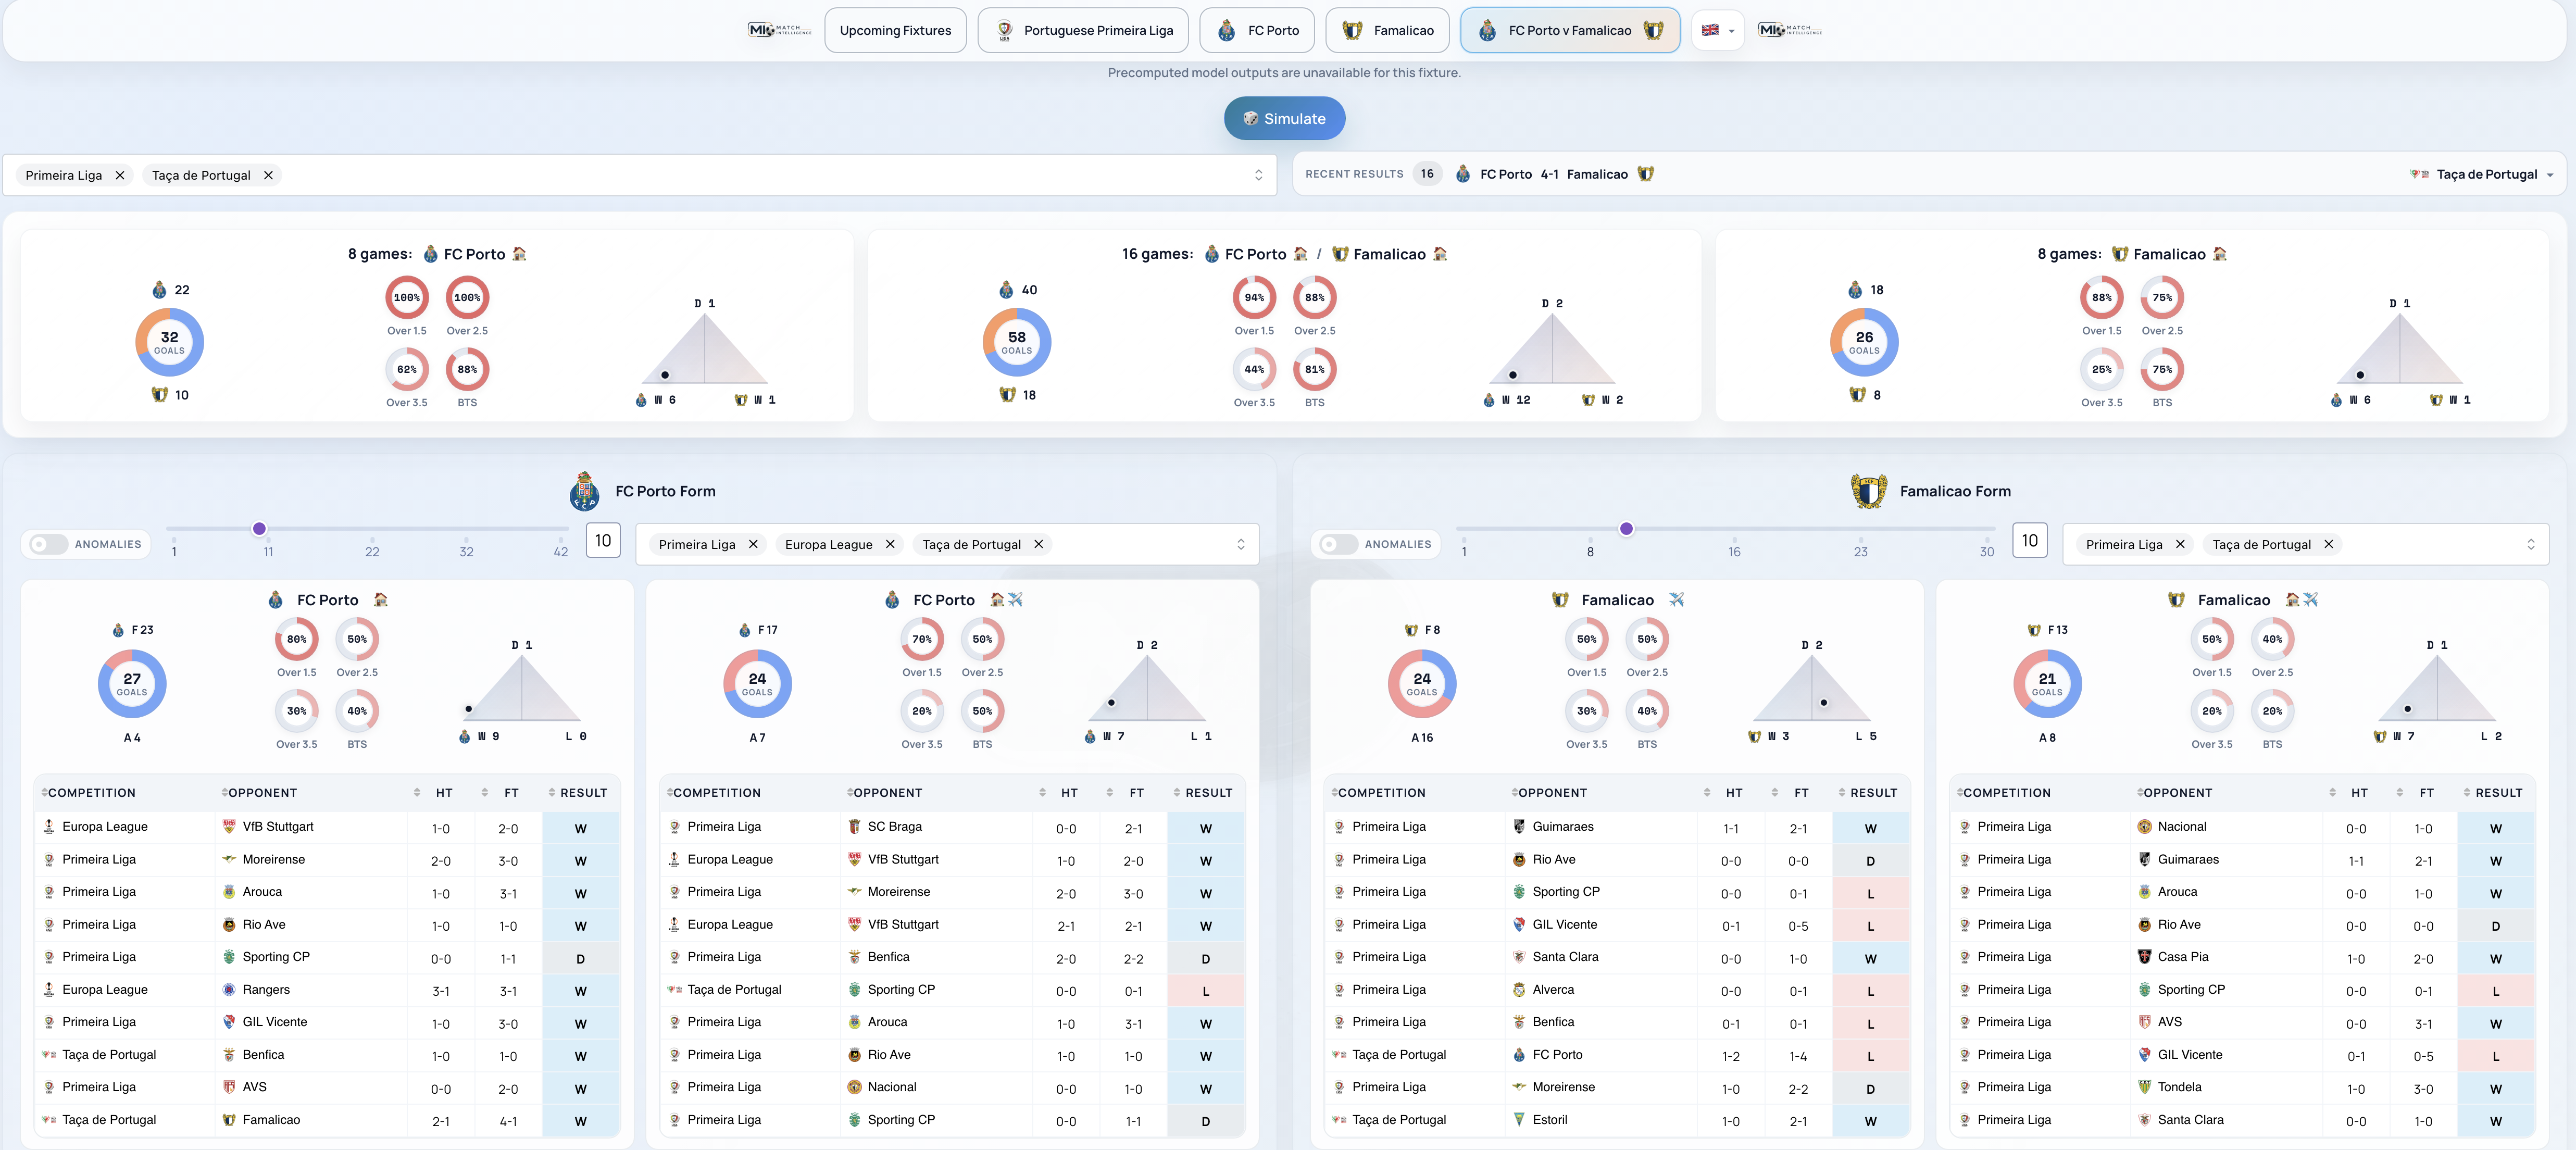Remove Primeira Liga from top competition filter
Image resolution: width=2576 pixels, height=1150 pixels.
[120, 175]
